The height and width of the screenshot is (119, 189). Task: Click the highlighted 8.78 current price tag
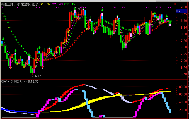179,11
